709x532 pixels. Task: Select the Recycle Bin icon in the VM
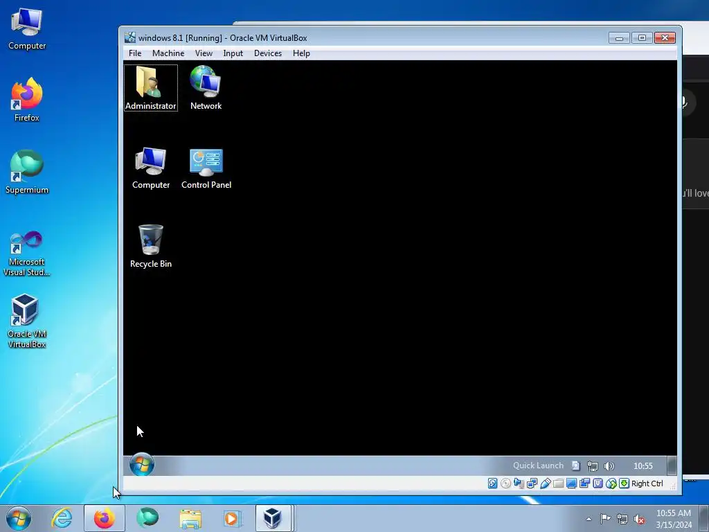click(150, 247)
